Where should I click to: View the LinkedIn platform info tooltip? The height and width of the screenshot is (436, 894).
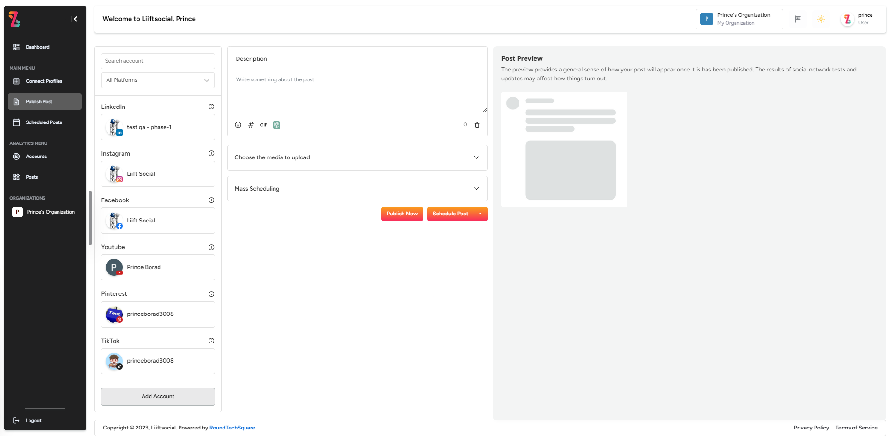pos(211,106)
